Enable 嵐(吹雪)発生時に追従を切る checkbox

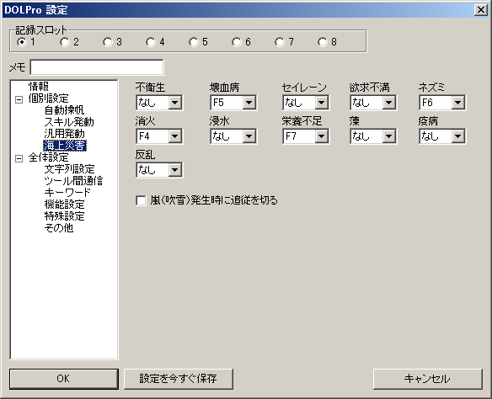click(141, 200)
